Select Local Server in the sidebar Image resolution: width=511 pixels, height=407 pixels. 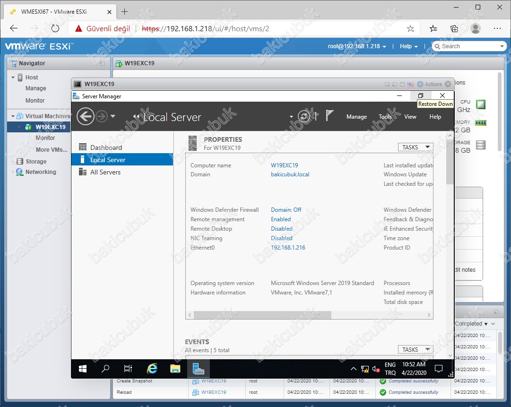(x=122, y=160)
